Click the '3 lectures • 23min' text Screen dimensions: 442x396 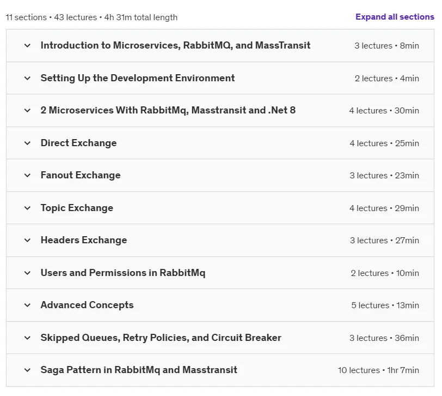pos(384,176)
